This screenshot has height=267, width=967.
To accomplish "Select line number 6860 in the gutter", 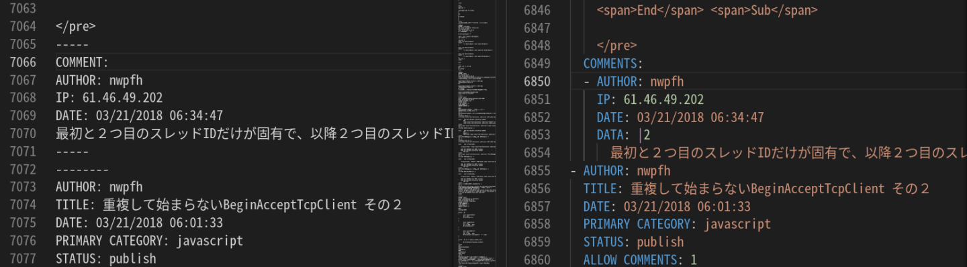I will point(537,260).
